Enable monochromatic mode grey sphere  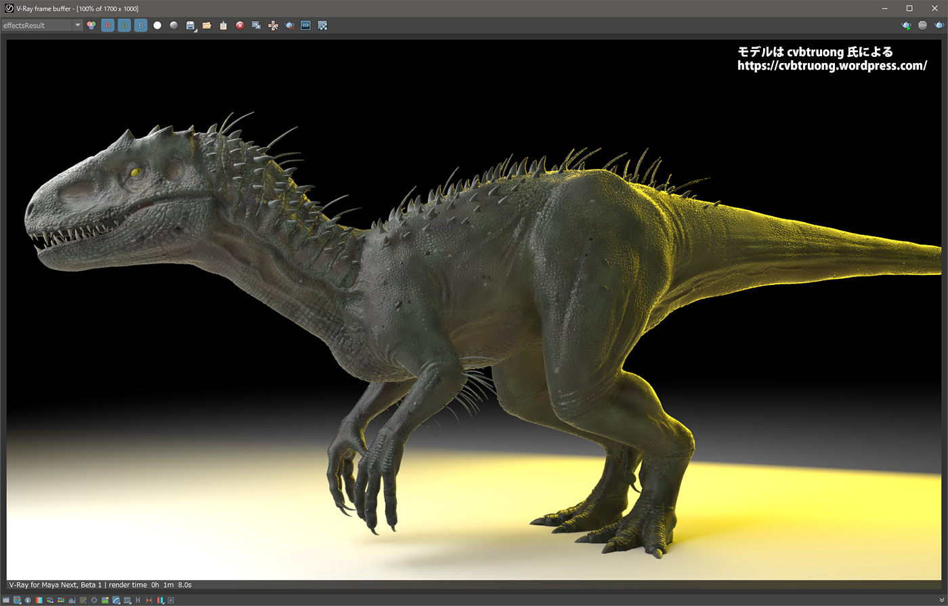point(173,25)
